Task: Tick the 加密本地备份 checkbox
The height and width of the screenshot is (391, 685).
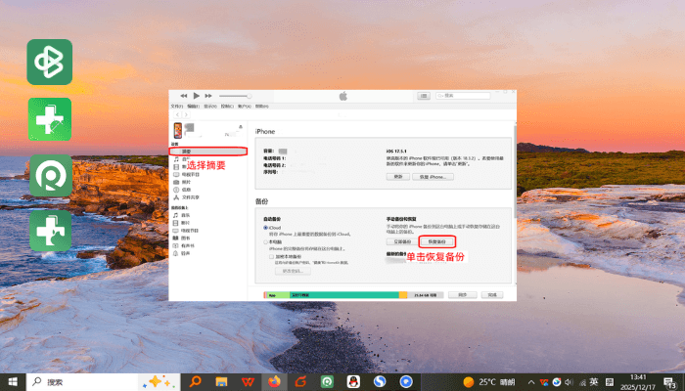Action: (x=271, y=256)
